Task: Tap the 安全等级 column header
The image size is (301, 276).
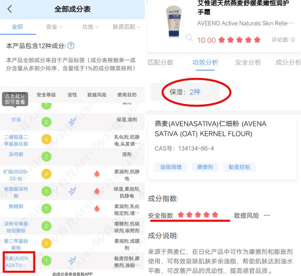Action: 46,95
